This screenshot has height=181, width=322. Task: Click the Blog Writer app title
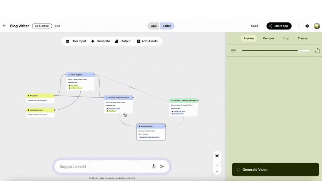[19, 26]
